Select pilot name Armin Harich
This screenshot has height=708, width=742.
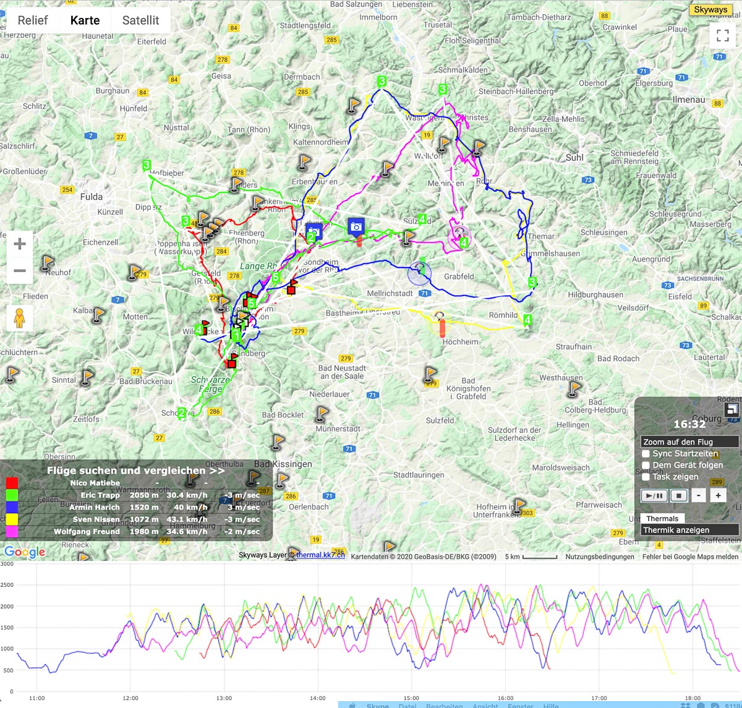95,507
